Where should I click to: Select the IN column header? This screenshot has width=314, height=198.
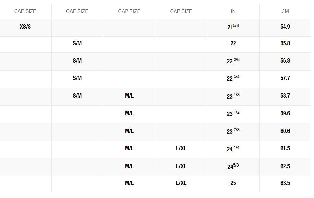pos(233,11)
